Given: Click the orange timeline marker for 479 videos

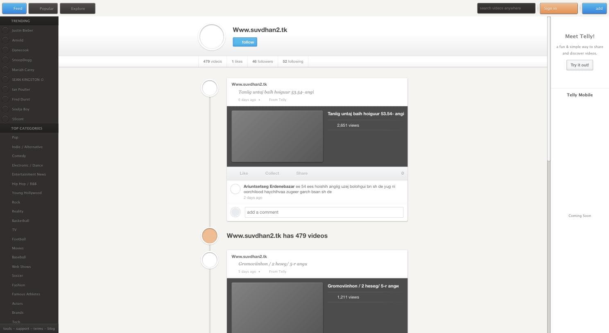Looking at the screenshot, I should (210, 236).
